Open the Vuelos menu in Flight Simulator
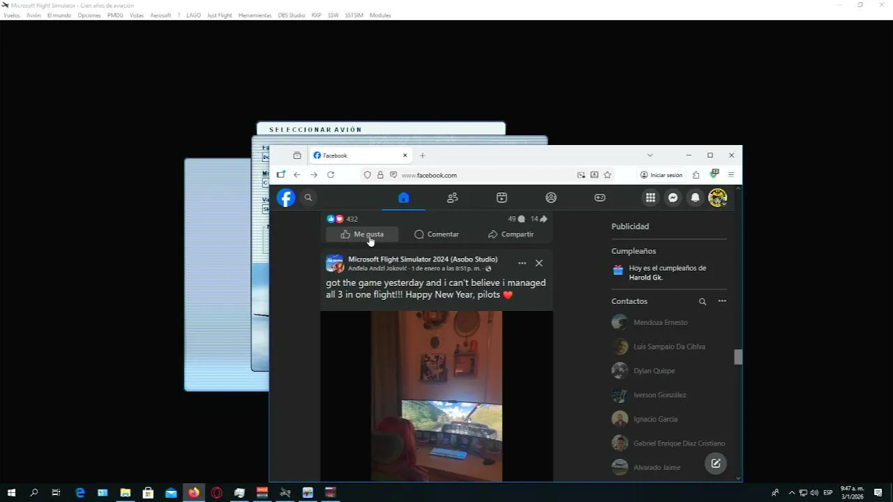The width and height of the screenshot is (893, 502). tap(12, 15)
